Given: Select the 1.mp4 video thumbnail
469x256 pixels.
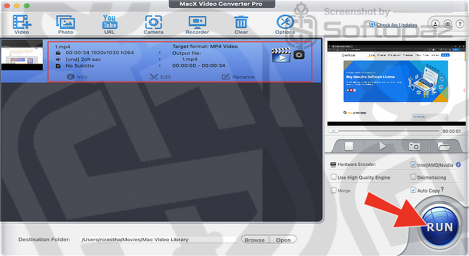Looking at the screenshot, I should coord(22,56).
